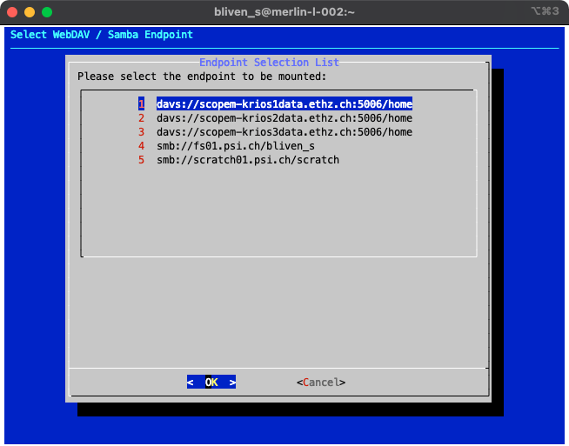The width and height of the screenshot is (569, 446).
Task: Click the highlighted tag number 1
Action: (x=141, y=103)
